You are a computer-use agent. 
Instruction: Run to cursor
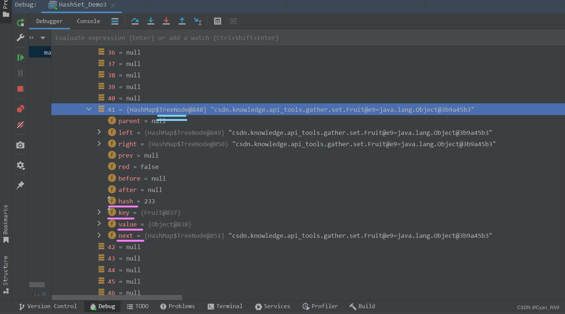[x=198, y=21]
